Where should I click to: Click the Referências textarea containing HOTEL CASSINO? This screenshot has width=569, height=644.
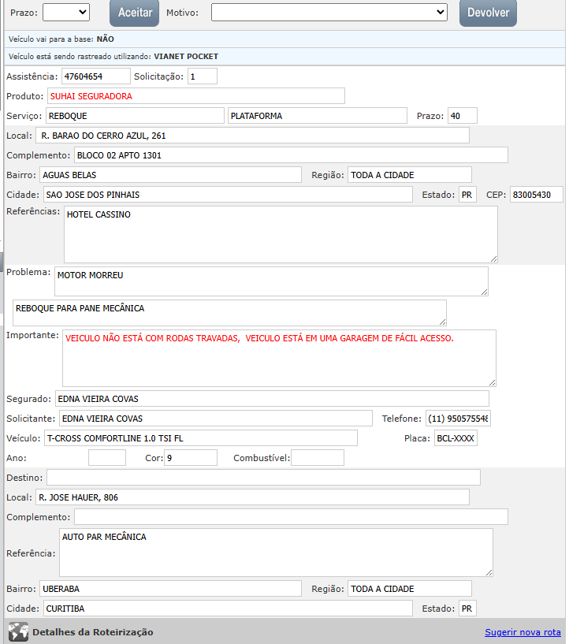280,234
